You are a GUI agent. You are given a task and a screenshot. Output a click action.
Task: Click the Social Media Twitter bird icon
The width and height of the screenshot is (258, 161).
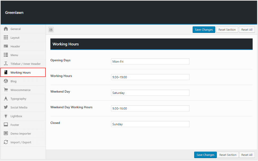6,107
